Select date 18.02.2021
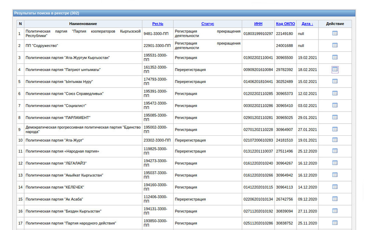The width and height of the screenshot is (367, 230). [307, 69]
